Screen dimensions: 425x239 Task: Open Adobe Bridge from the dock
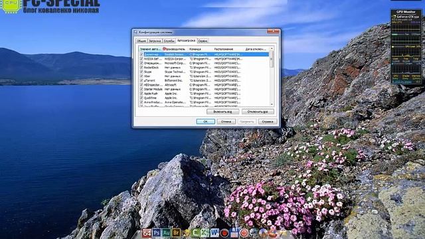[176, 233]
